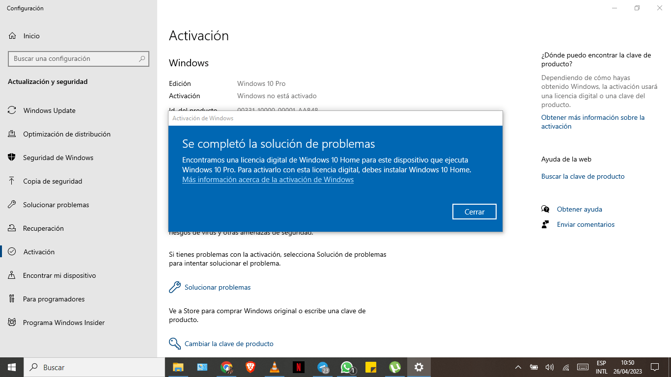Click wrench Solucionar problemas link on page
This screenshot has height=377, width=671.
pos(210,287)
